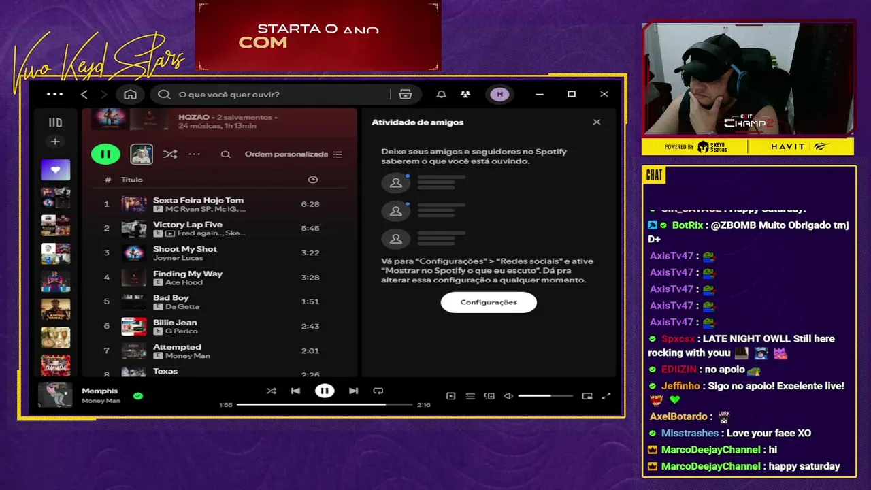This screenshot has height=490, width=871.
Task: Toggle the green saved checkmark for Memphis
Action: [x=138, y=395]
